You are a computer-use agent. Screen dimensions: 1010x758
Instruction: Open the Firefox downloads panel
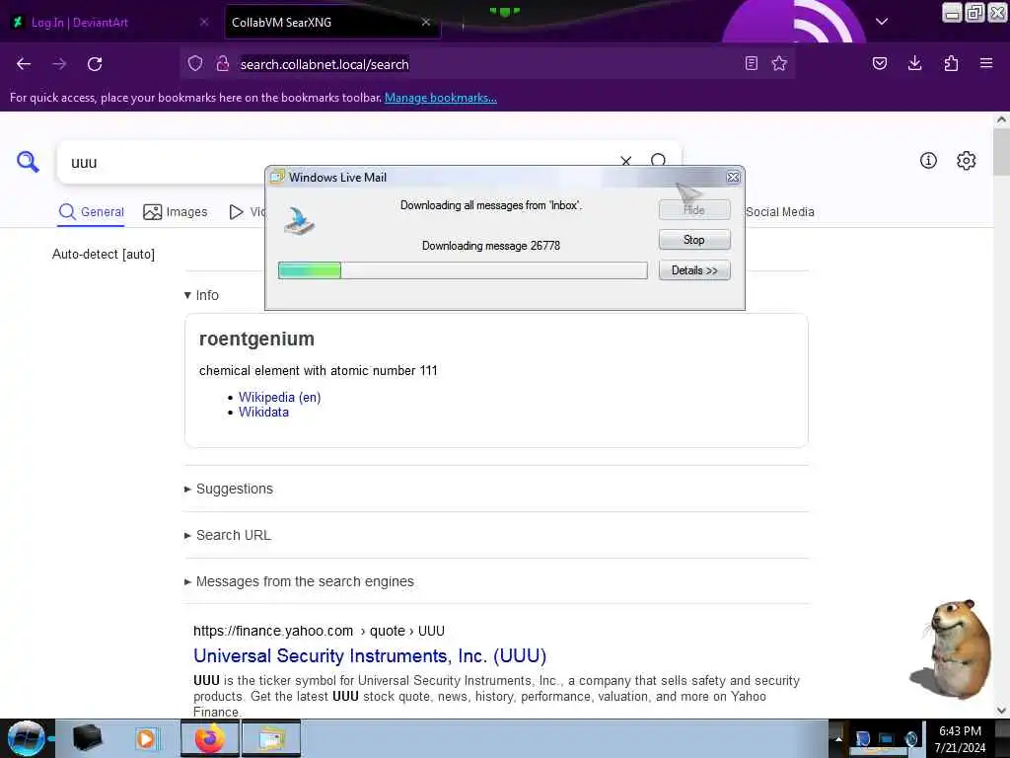[x=914, y=63]
